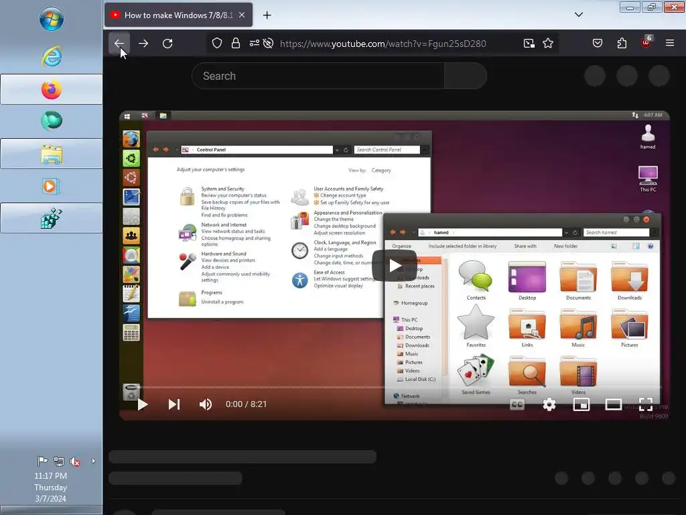Switch the video to miniplayer
Screen dimensions: 686x515
tap(581, 404)
